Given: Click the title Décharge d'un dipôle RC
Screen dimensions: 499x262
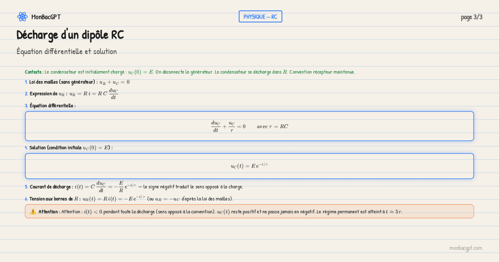Looking at the screenshot, I should (x=70, y=35).
